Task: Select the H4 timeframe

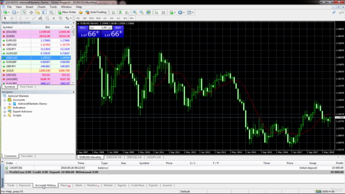Action: pos(112,18)
